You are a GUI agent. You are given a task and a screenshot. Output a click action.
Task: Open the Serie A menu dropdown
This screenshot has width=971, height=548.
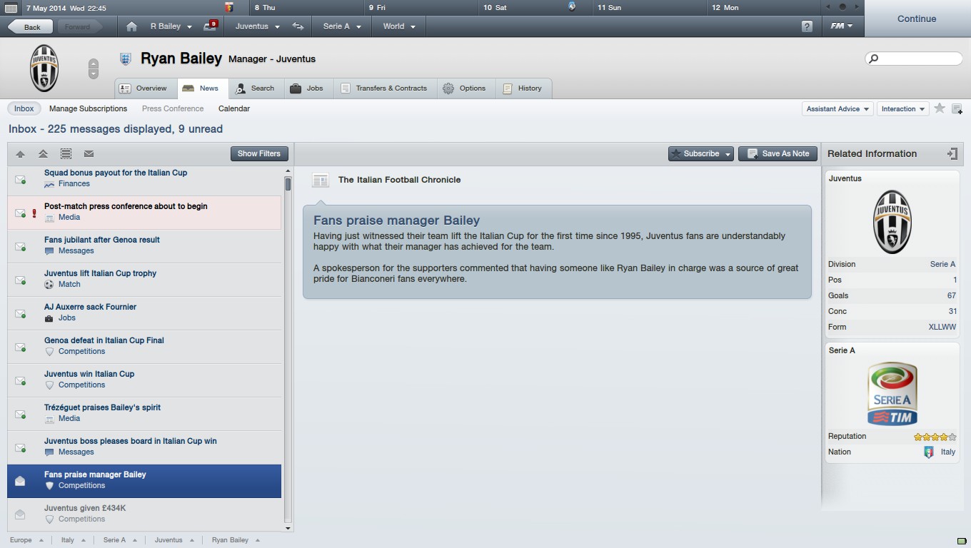342,26
